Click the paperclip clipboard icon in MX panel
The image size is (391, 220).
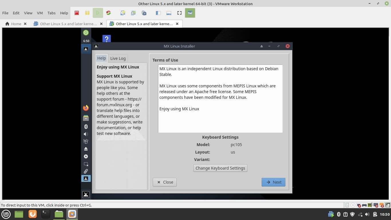tap(86, 171)
